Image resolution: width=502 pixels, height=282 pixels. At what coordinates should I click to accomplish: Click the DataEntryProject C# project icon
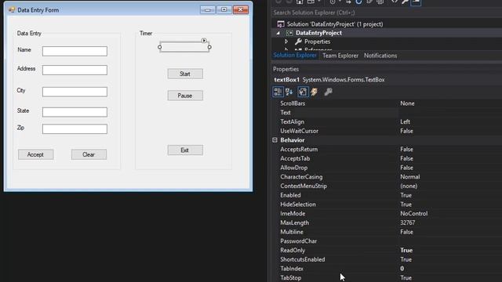pyautogui.click(x=289, y=33)
